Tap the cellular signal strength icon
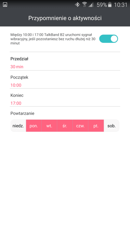Screen dimensions: 130x231 tap(91, 5)
